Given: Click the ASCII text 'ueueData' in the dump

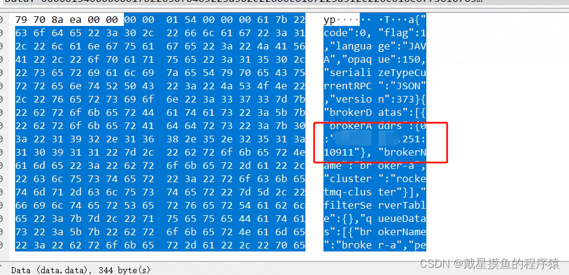Looking at the screenshot, I should pos(402,218).
